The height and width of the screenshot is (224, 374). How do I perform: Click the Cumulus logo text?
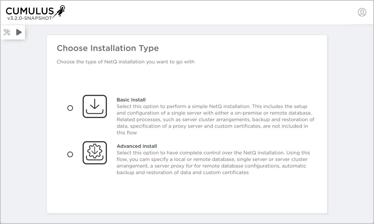30,11
